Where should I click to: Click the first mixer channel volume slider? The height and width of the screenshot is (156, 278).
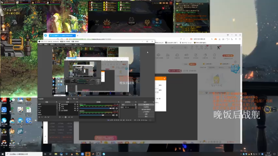point(96,108)
